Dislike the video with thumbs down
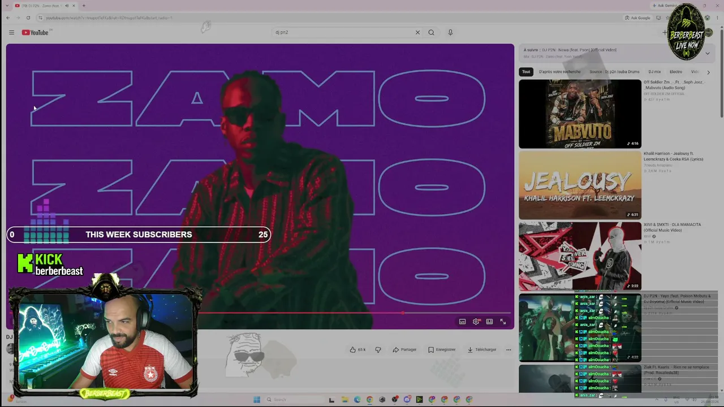 (378, 349)
